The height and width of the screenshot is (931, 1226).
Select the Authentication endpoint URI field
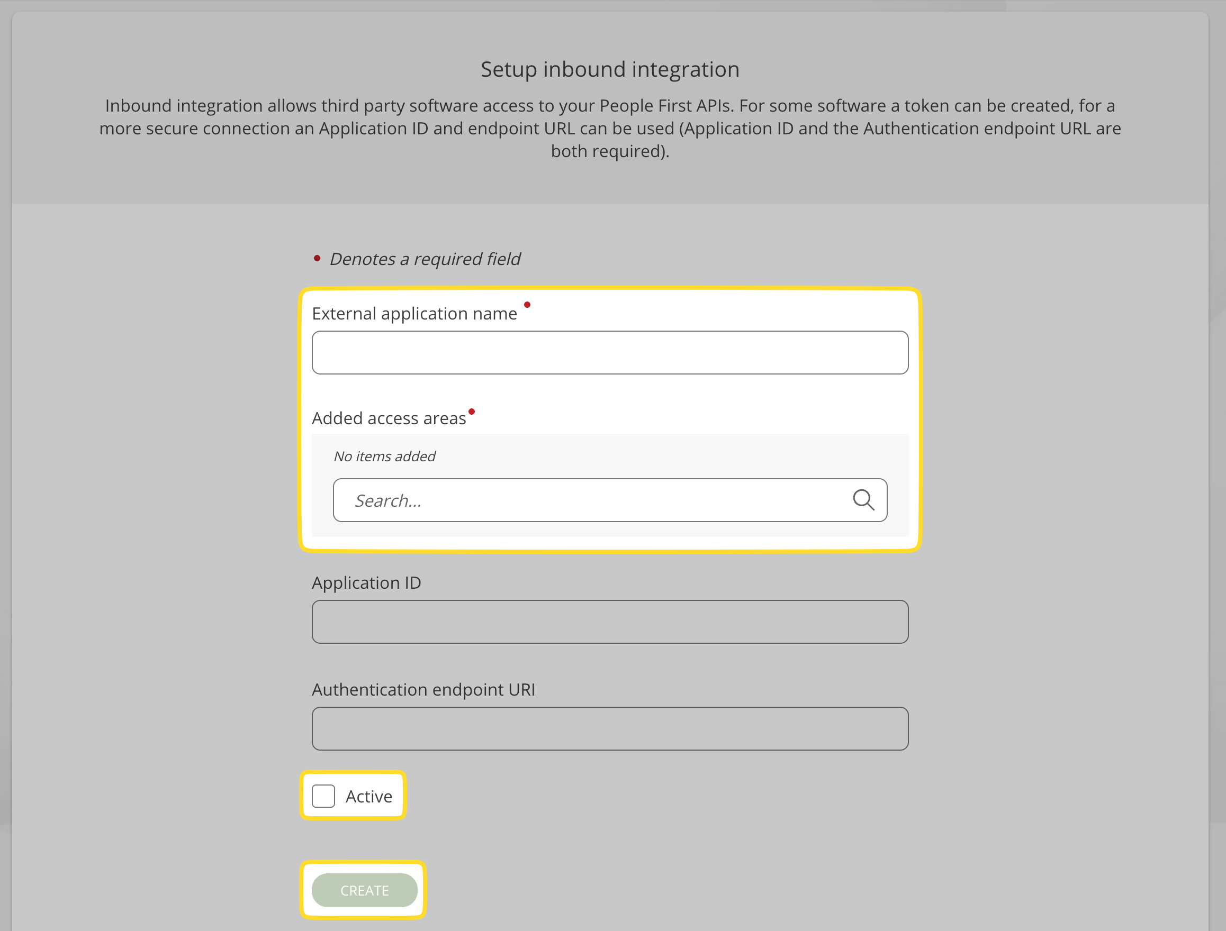pos(609,728)
